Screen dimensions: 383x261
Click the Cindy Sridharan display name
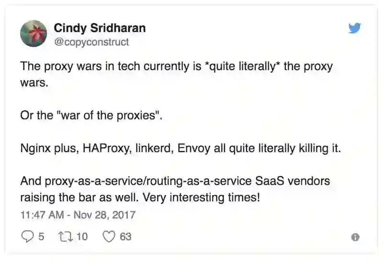(x=100, y=28)
